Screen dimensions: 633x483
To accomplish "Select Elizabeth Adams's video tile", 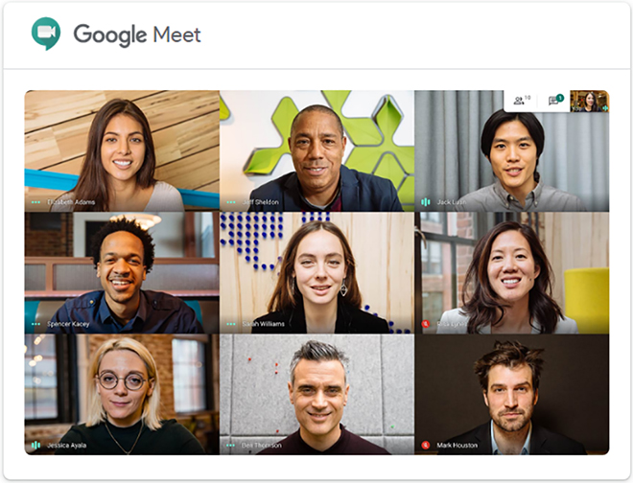I will (122, 150).
